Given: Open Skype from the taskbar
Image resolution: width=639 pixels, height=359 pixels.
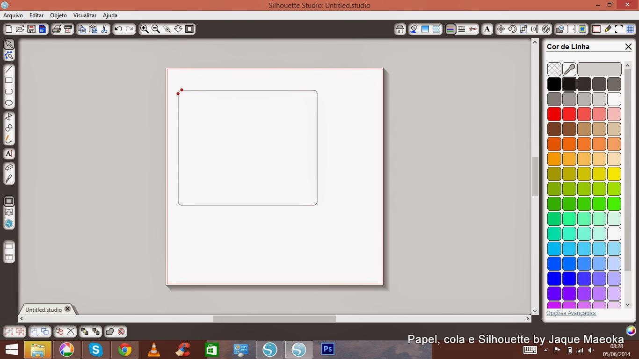Looking at the screenshot, I should 96,349.
